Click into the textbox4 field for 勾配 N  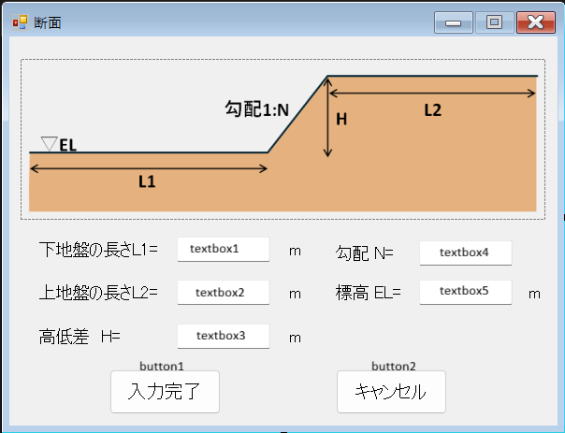pos(465,252)
